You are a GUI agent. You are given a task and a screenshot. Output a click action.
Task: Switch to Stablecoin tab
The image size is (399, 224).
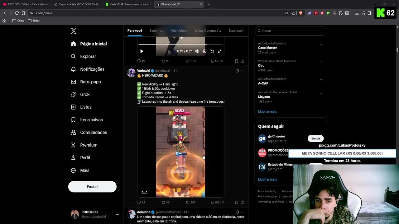point(236,30)
